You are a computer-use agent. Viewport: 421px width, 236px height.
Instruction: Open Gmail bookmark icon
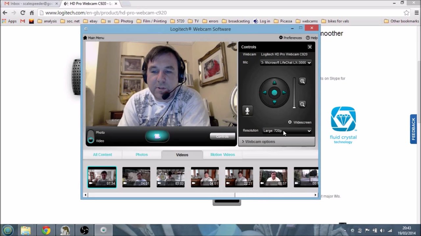pyautogui.click(x=23, y=21)
